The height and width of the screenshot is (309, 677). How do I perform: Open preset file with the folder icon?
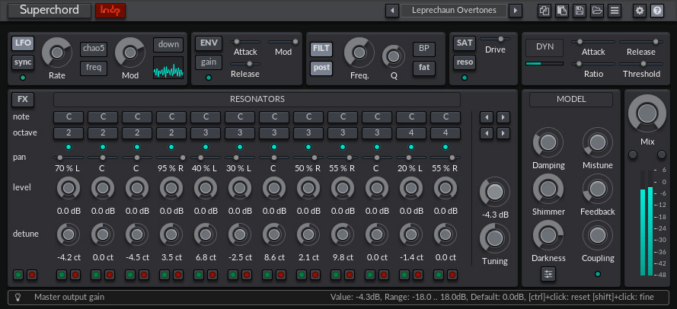(x=597, y=11)
